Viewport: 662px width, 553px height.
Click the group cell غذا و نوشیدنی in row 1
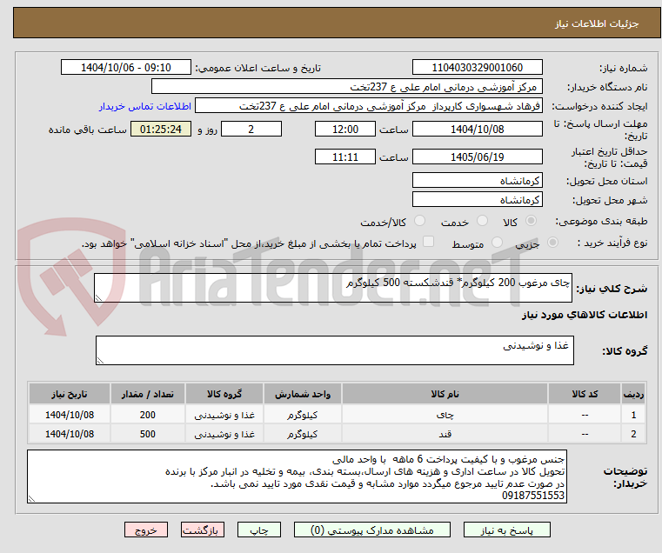[224, 415]
